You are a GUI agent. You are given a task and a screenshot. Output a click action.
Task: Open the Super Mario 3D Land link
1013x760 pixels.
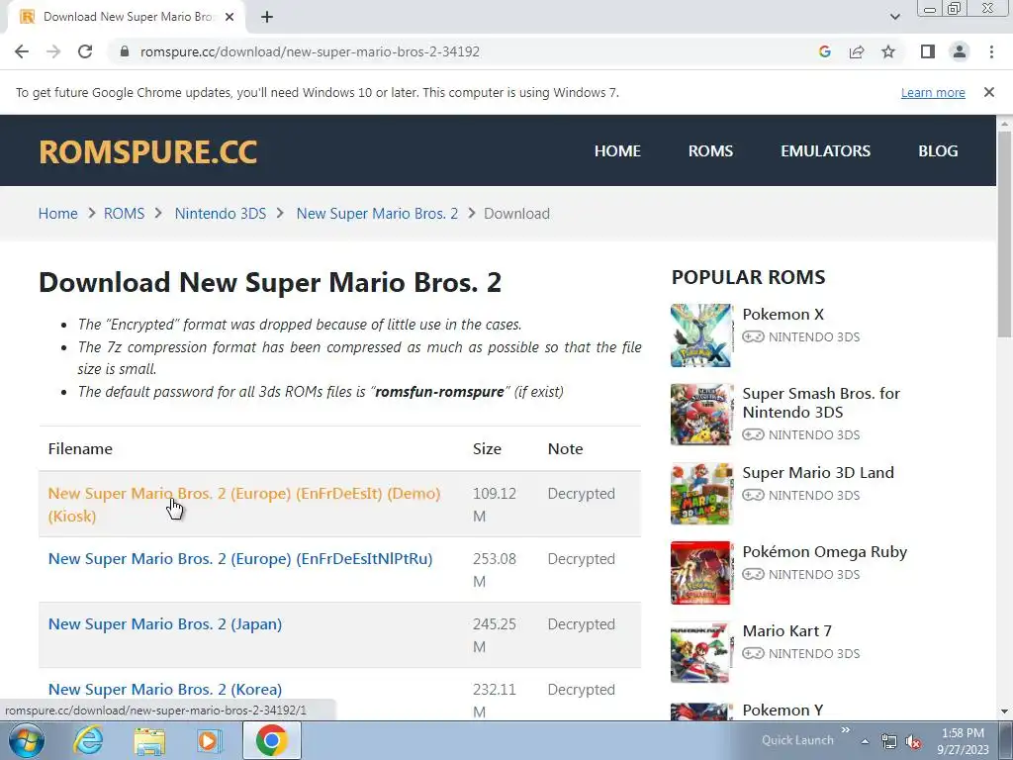[x=818, y=472]
